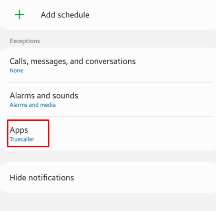This screenshot has height=211, width=216.
Task: Click the Exceptions section header
Action: pos(25,41)
